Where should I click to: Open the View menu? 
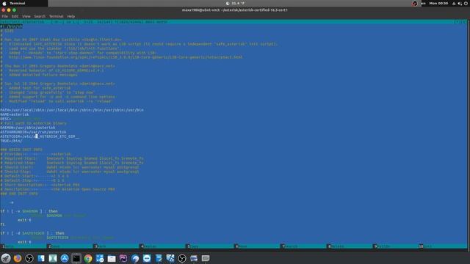pyautogui.click(x=26, y=16)
